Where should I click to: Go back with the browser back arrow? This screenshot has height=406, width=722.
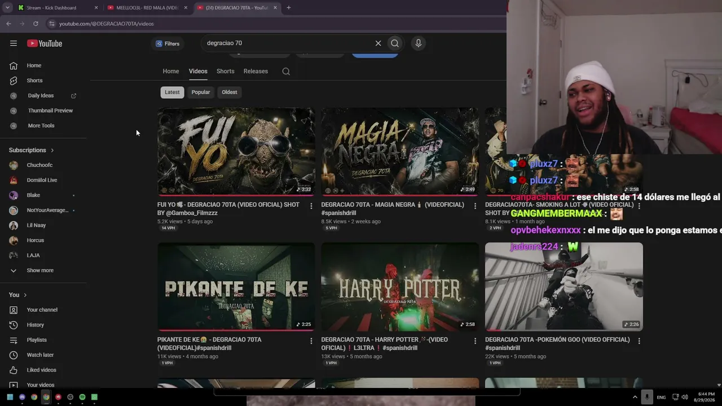(8, 24)
